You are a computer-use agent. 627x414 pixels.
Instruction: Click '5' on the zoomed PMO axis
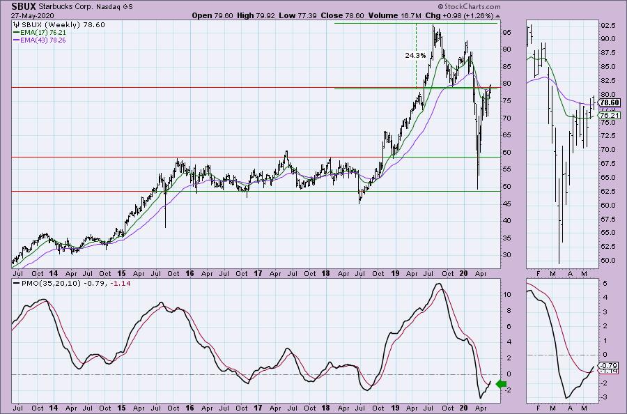pyautogui.click(x=605, y=284)
